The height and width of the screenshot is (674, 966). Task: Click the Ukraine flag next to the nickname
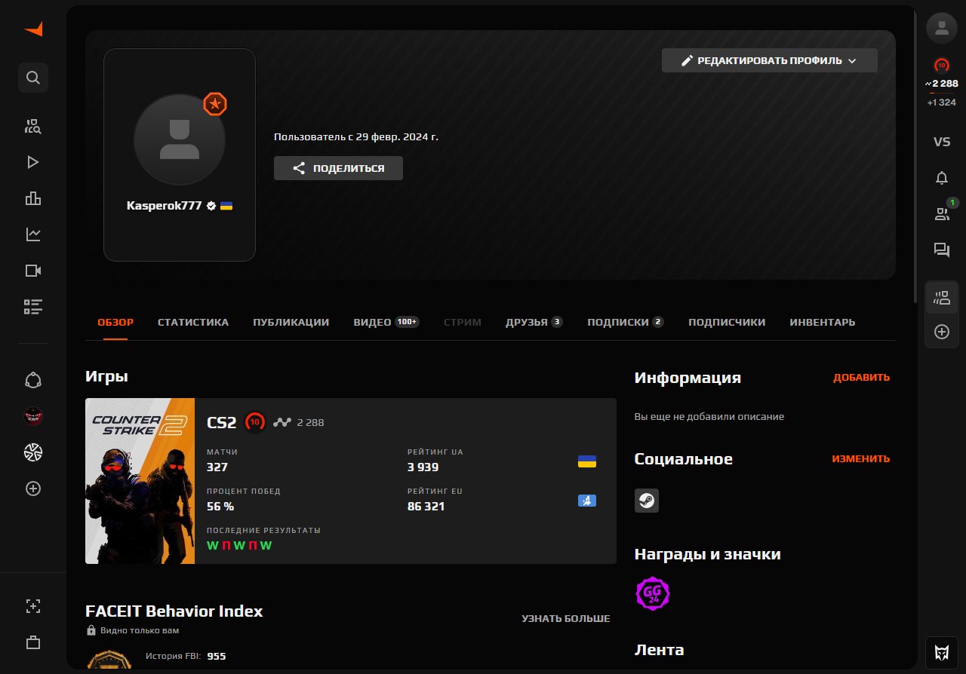[226, 205]
